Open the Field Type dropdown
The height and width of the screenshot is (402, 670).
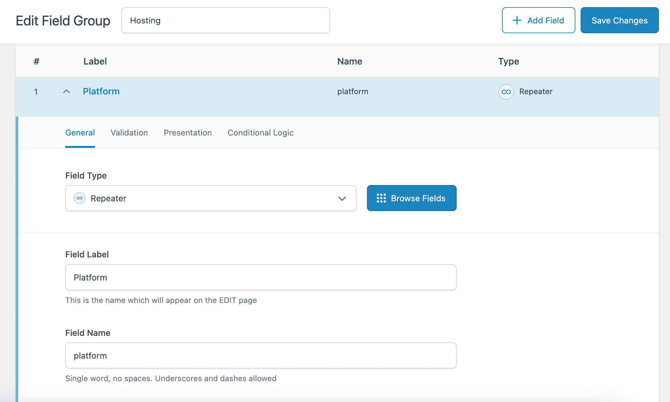click(x=211, y=198)
